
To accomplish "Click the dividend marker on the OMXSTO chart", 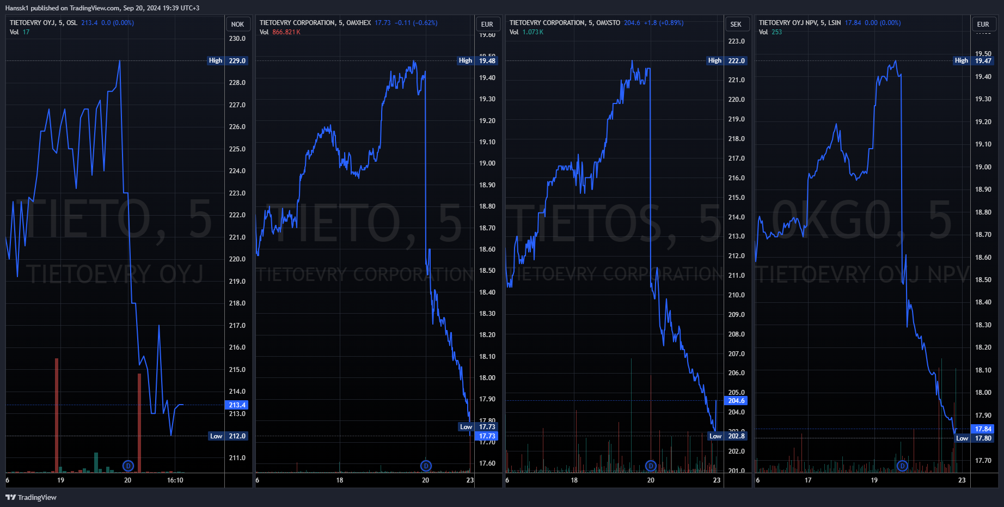I will click(651, 466).
